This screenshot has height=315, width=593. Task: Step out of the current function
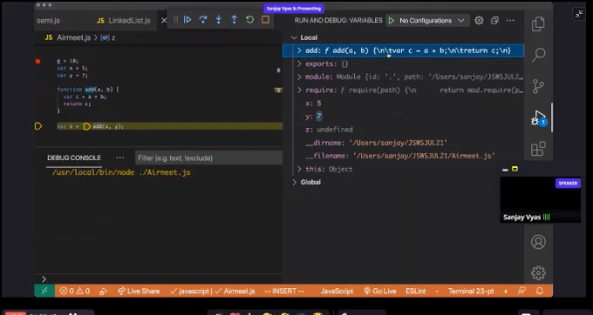(x=234, y=20)
